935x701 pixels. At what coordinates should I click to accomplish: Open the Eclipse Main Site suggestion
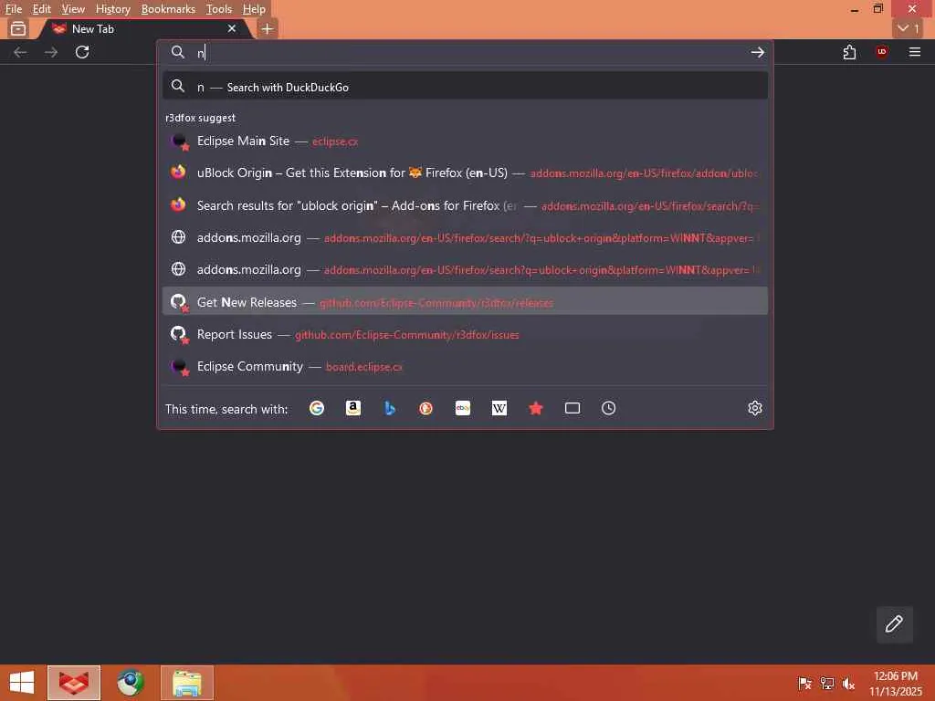[465, 141]
